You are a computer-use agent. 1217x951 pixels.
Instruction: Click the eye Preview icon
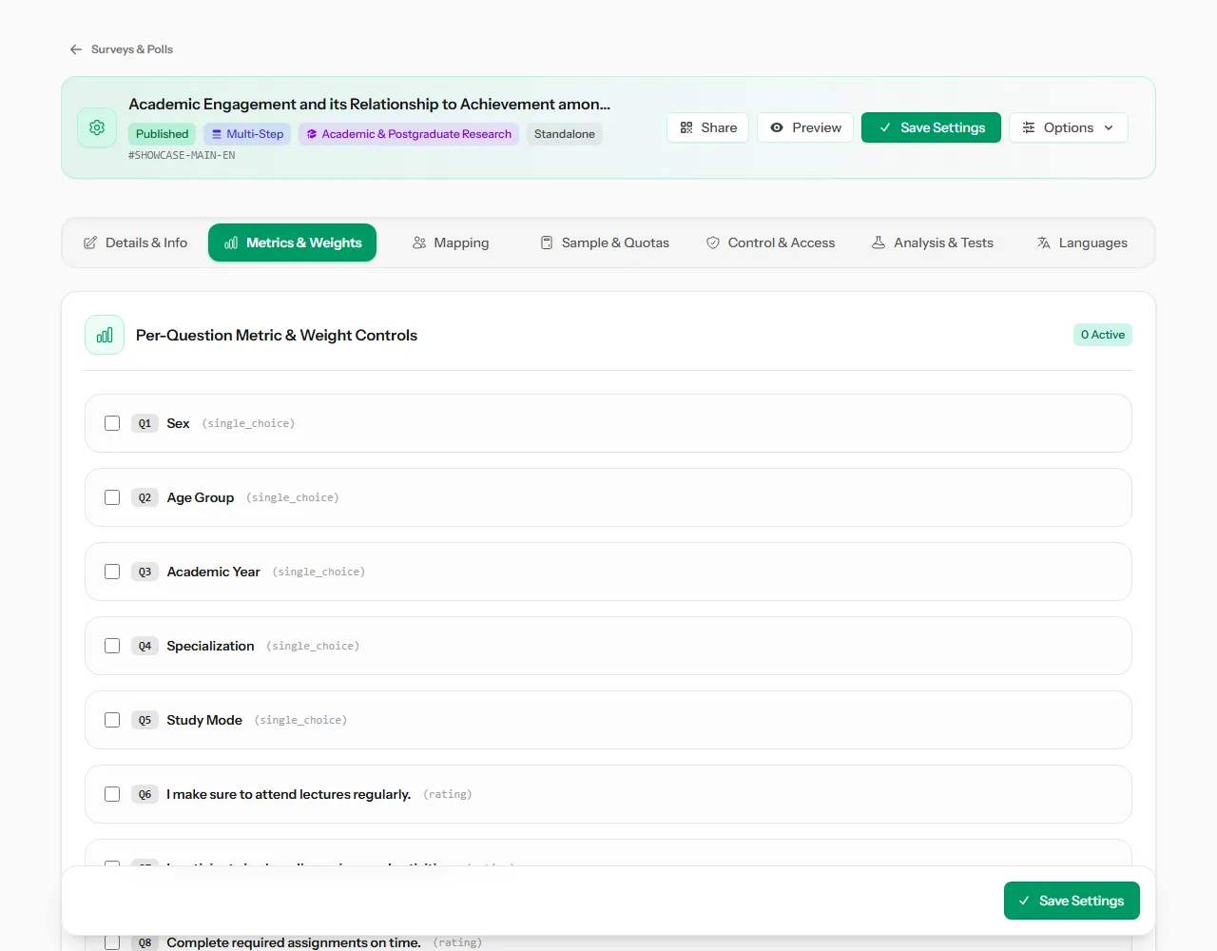point(777,127)
